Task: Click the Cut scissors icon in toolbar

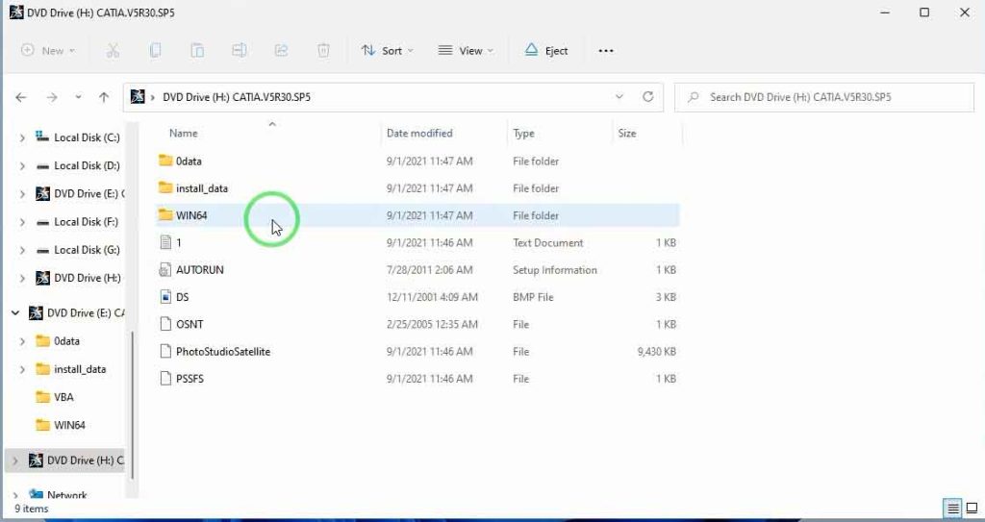Action: pyautogui.click(x=113, y=51)
